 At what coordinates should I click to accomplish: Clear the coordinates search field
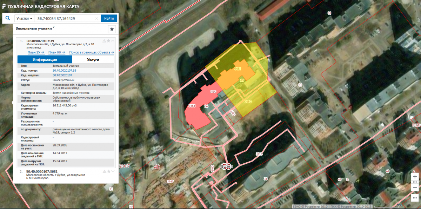point(97,18)
